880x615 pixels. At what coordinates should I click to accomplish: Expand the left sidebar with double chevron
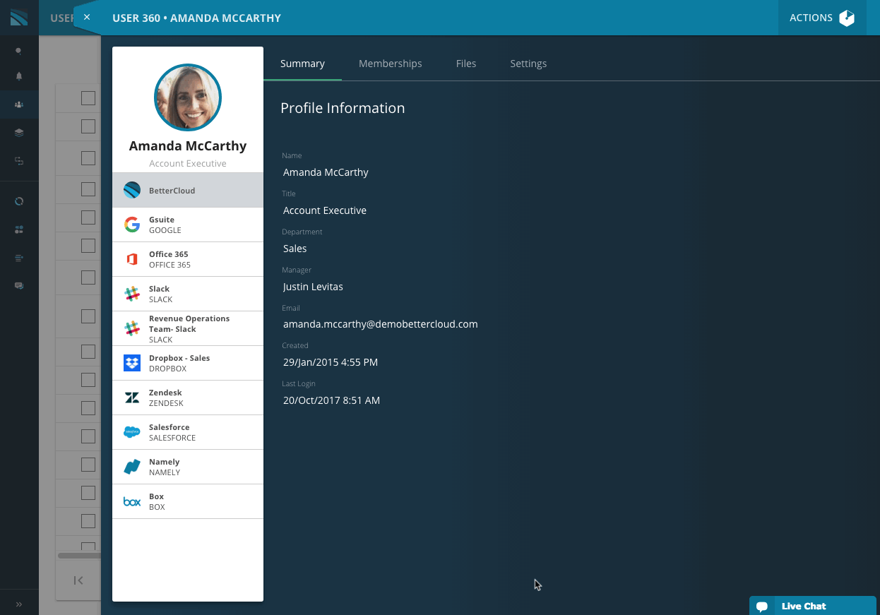[x=19, y=604]
